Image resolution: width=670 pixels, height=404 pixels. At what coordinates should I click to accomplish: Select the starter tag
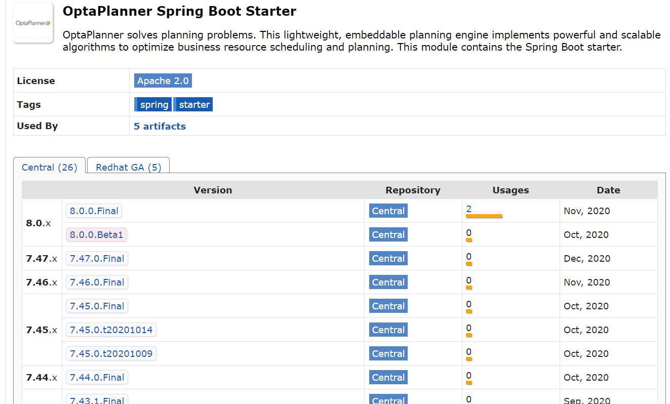tap(193, 104)
